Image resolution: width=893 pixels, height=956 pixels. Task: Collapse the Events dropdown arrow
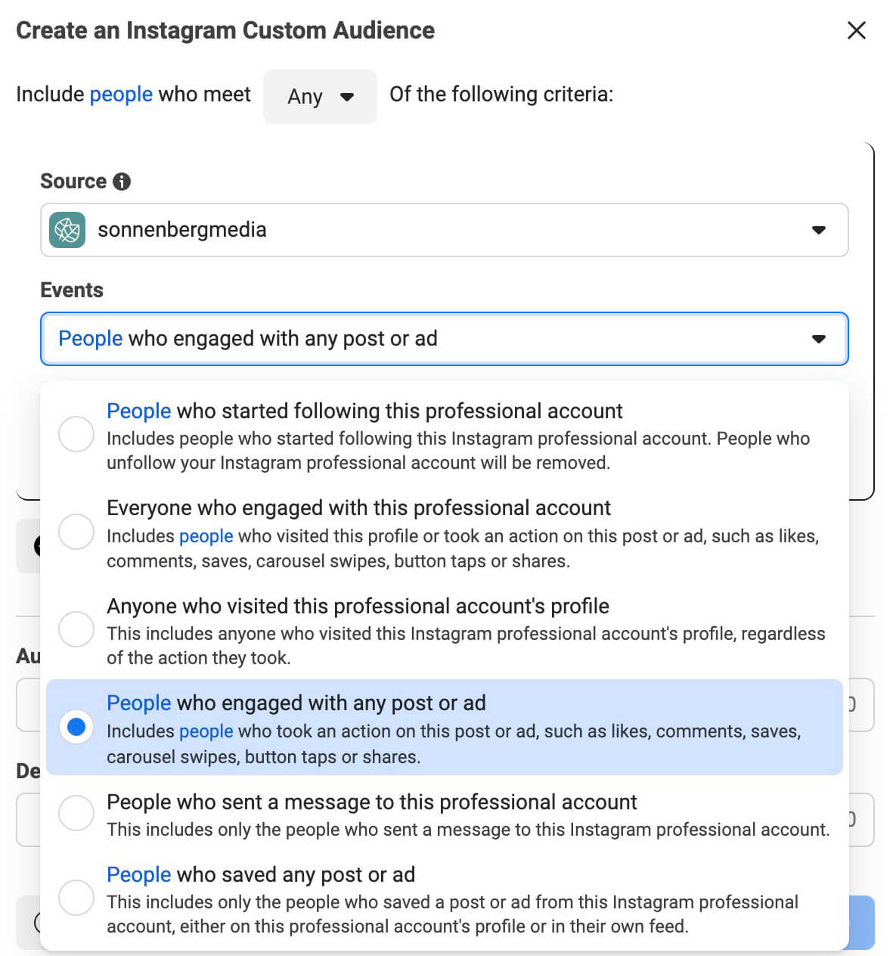818,339
